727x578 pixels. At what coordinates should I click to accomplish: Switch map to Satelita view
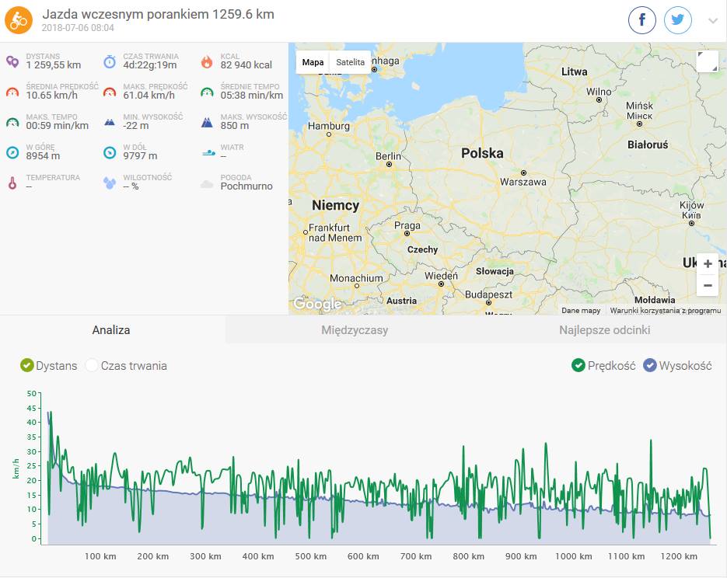350,62
